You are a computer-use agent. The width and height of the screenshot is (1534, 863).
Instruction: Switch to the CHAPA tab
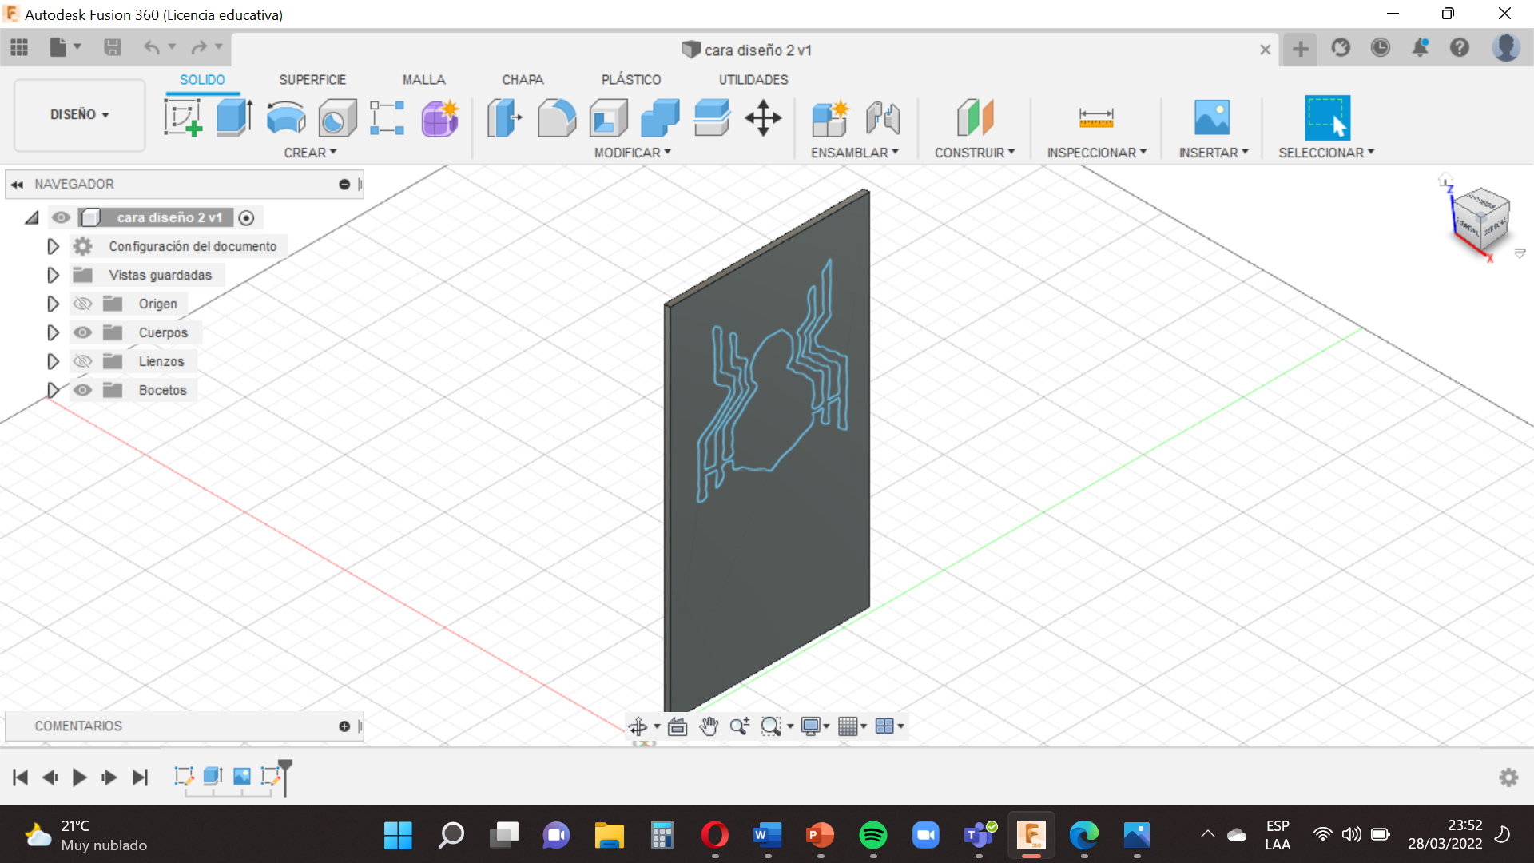[x=523, y=80]
